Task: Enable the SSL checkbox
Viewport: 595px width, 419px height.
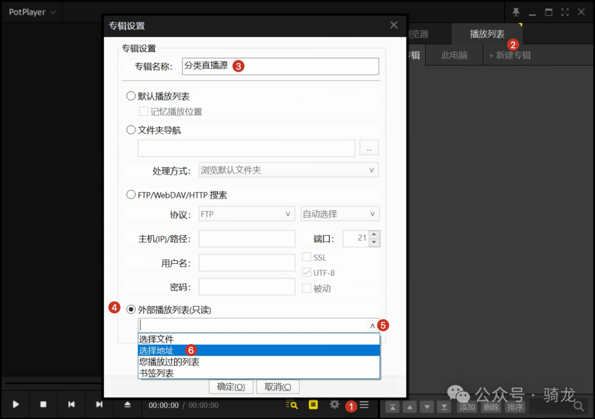Action: (x=306, y=257)
